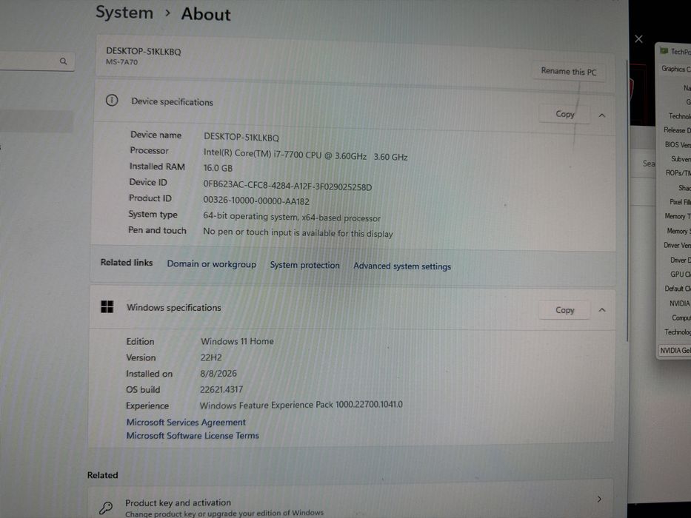
Task: Select the Device ID value 0FB623AC
Action: [x=287, y=186]
